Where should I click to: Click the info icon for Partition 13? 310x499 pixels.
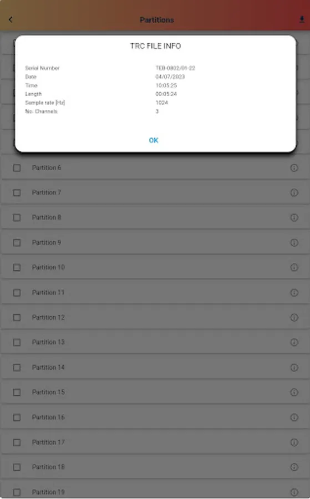click(294, 342)
